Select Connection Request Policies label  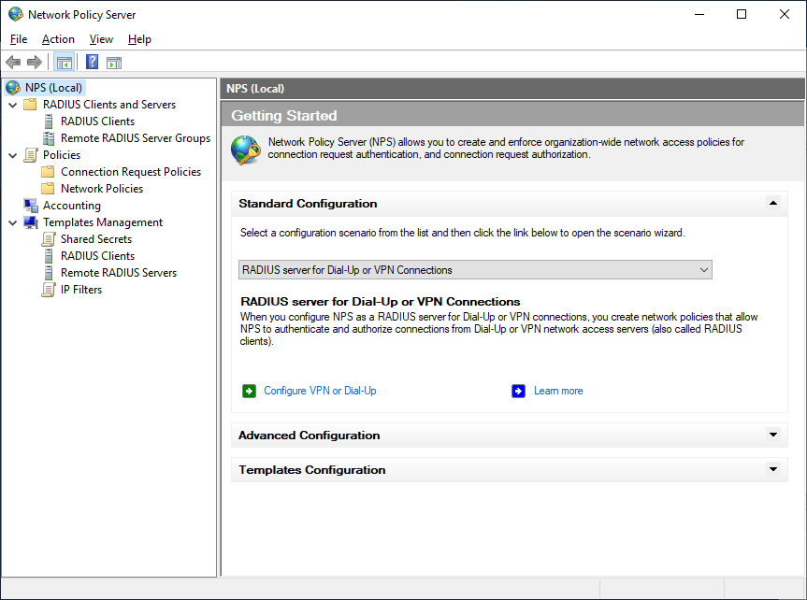click(x=131, y=172)
